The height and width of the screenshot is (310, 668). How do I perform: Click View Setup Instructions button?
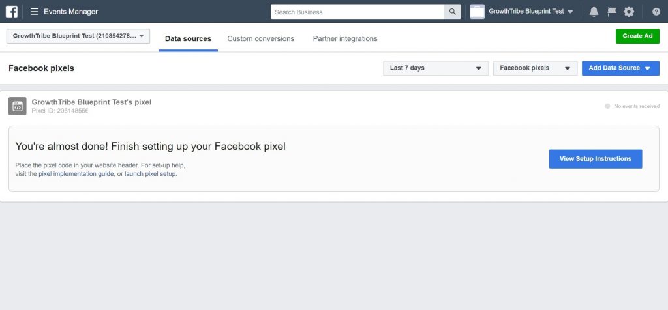pyautogui.click(x=596, y=159)
